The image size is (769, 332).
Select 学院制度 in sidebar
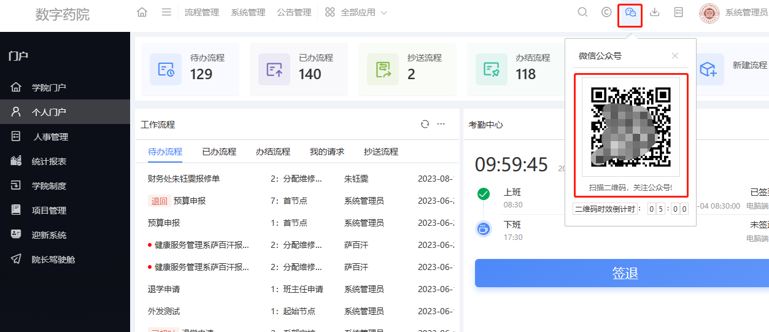65,185
